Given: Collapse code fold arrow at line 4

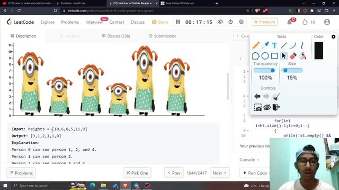Looking at the screenshot, I should click(x=248, y=96).
